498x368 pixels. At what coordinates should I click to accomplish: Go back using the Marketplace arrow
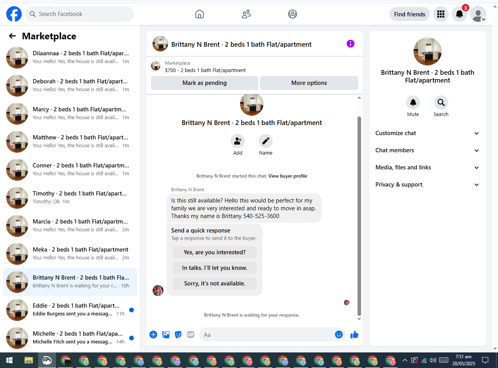click(x=12, y=36)
